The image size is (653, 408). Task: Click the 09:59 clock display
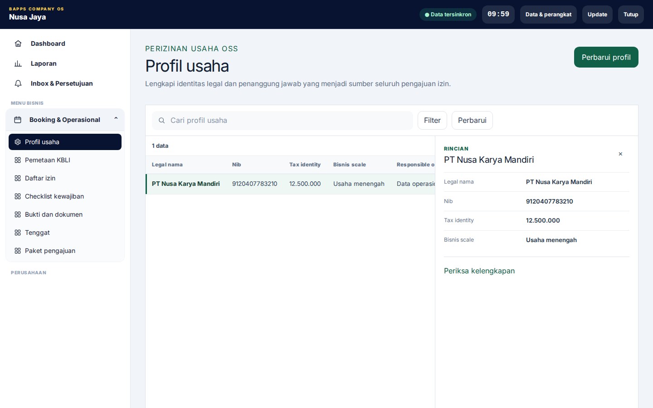coord(498,15)
